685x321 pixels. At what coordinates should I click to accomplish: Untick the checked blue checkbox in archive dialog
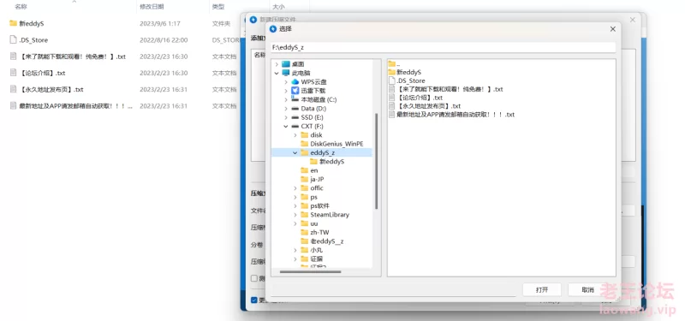[x=254, y=300]
